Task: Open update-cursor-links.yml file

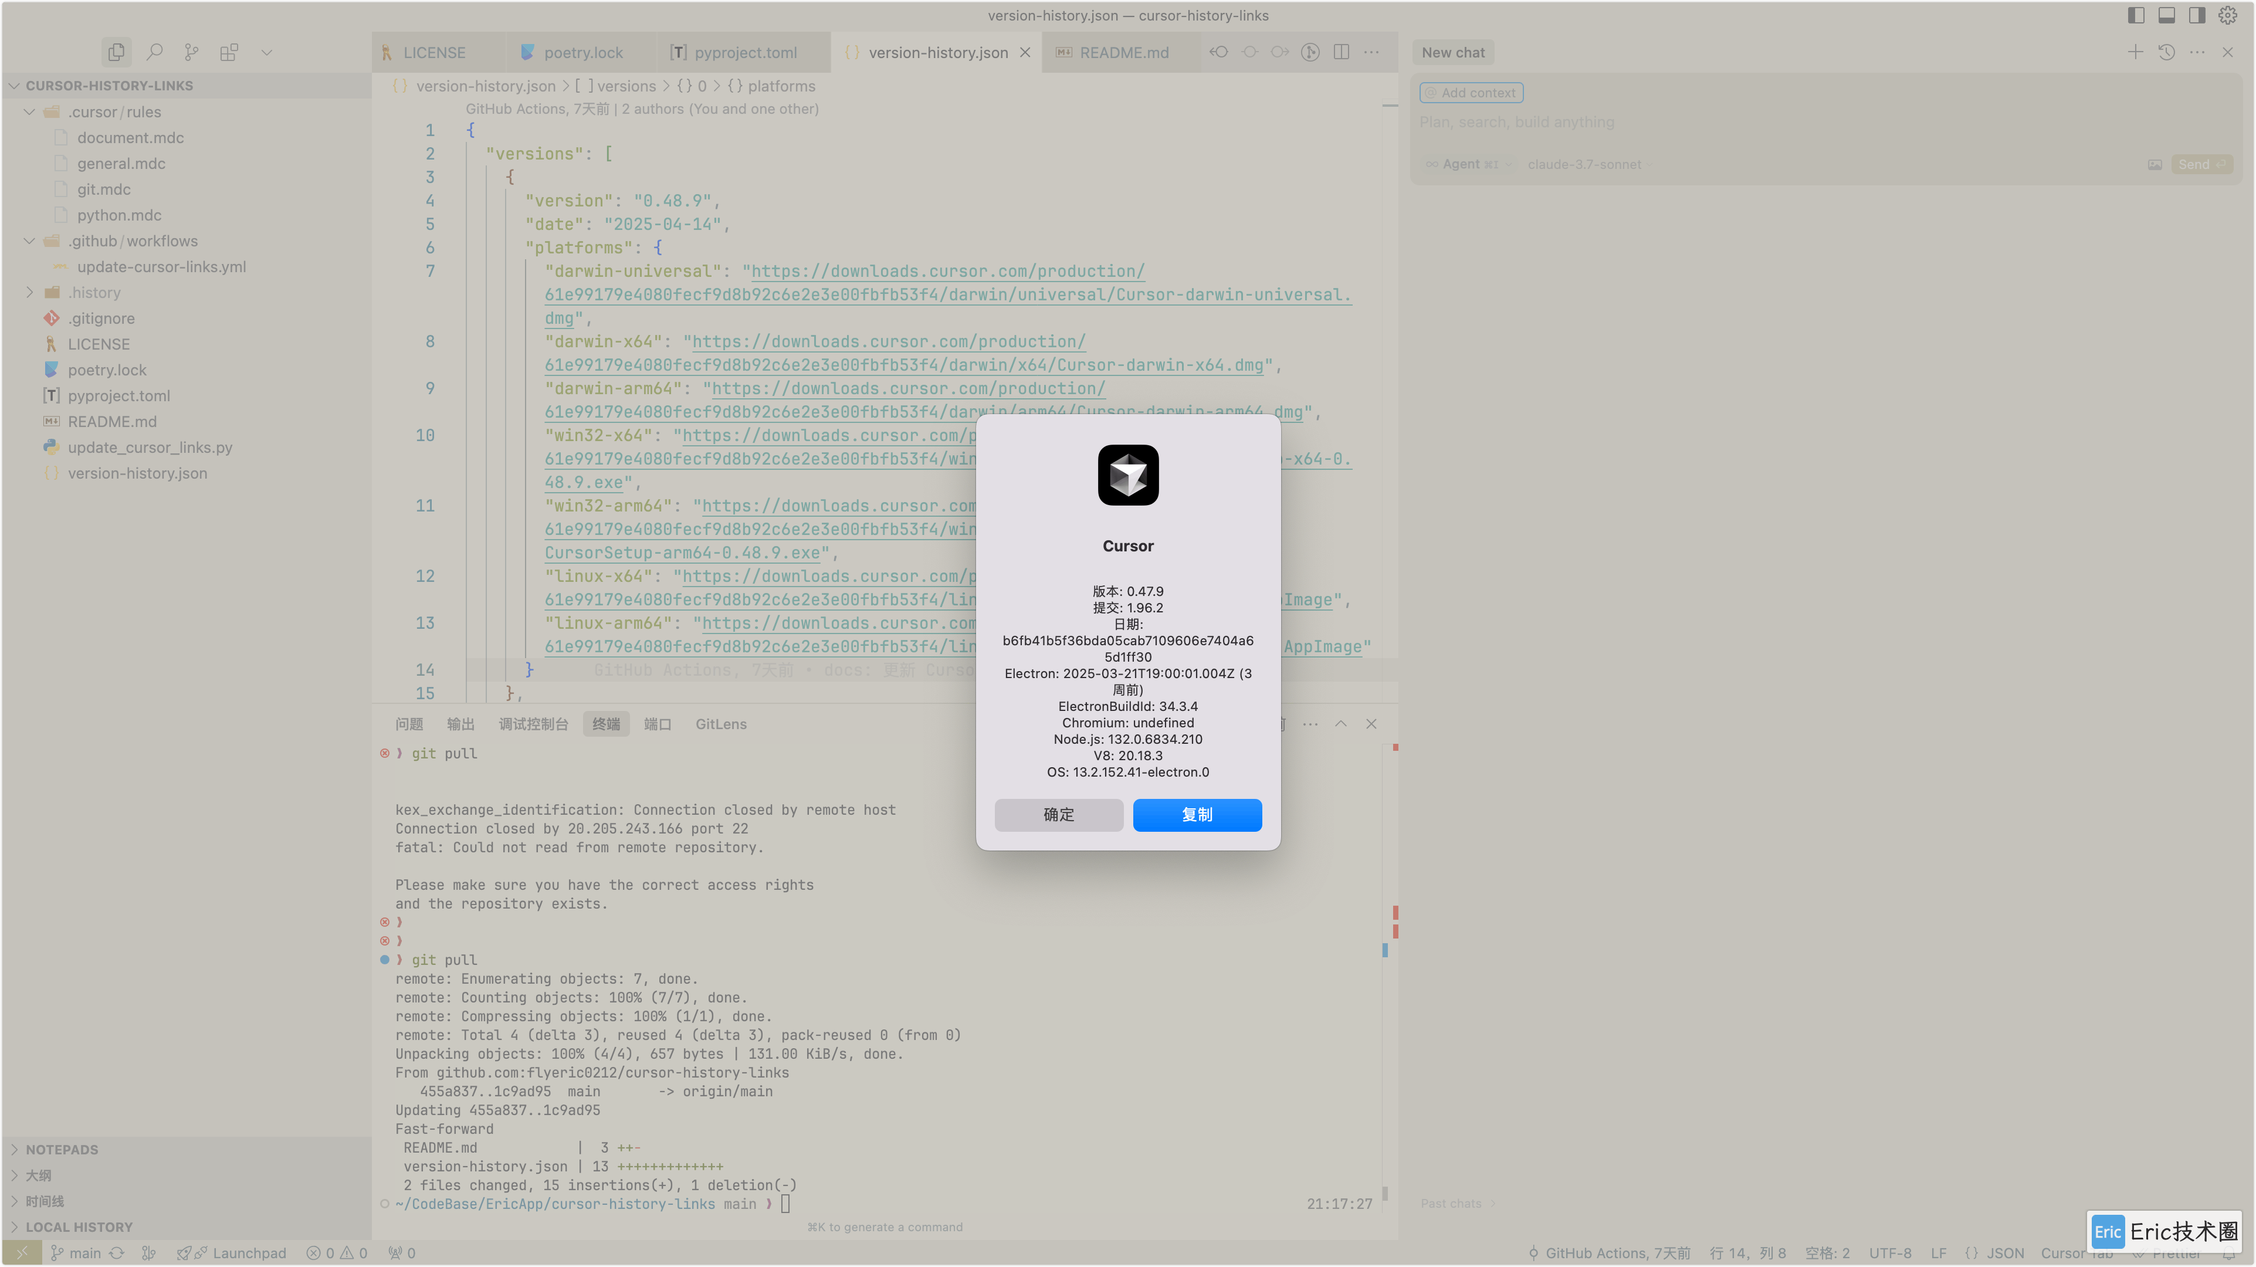Action: 161,267
